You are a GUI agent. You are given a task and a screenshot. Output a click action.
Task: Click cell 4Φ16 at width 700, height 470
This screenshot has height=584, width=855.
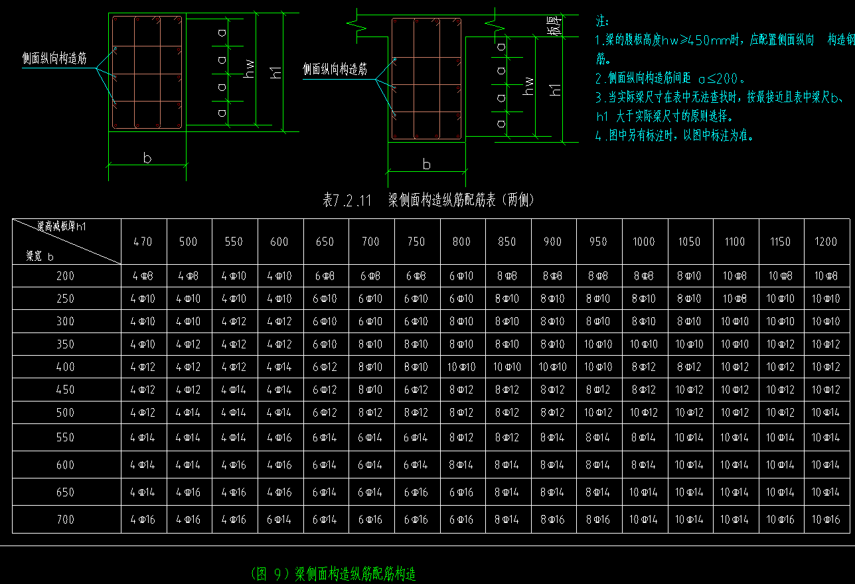143,520
